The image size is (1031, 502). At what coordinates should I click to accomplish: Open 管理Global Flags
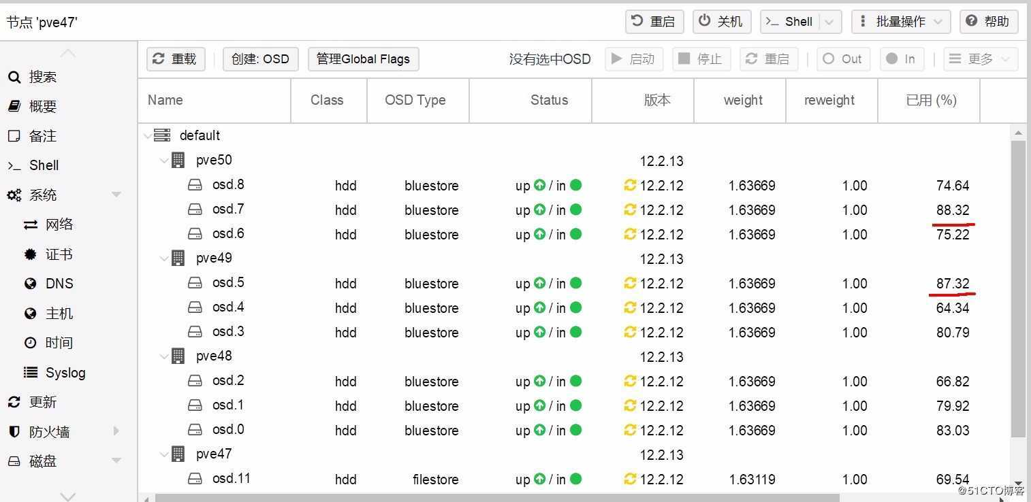click(364, 59)
